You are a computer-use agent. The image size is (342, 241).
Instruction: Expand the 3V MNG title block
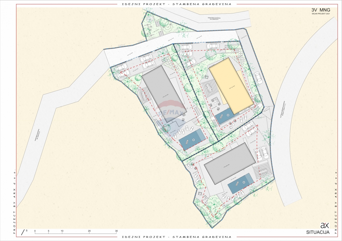(321, 10)
